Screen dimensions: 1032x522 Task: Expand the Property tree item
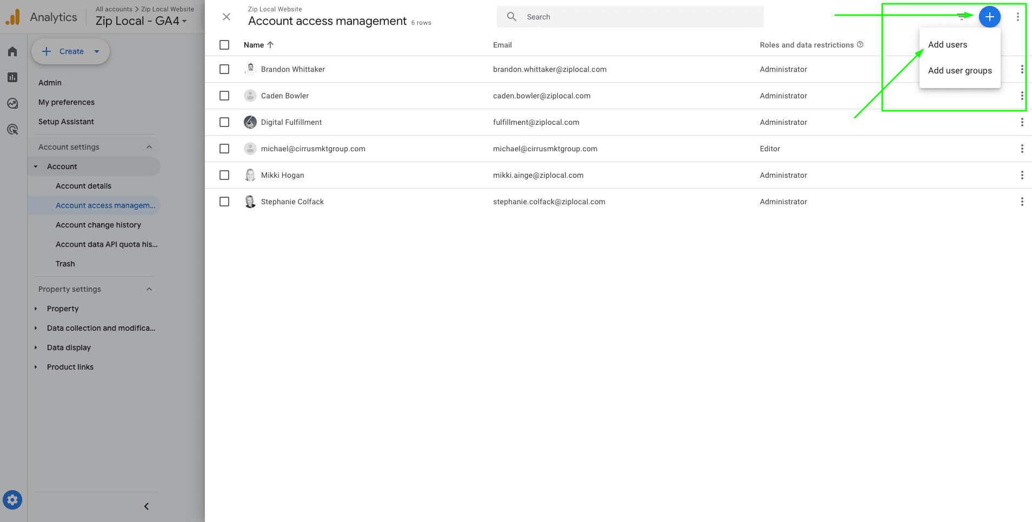coord(36,309)
